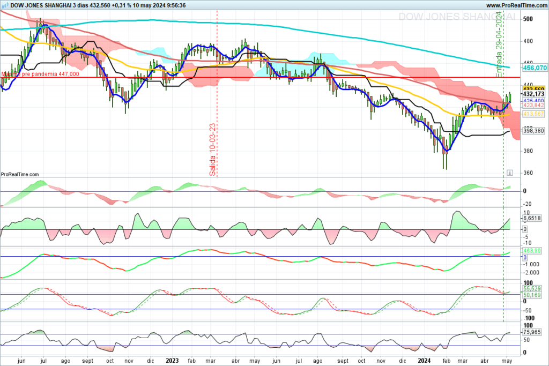Click the 380 level on the price axis
The height and width of the screenshot is (366, 549).
point(528,151)
